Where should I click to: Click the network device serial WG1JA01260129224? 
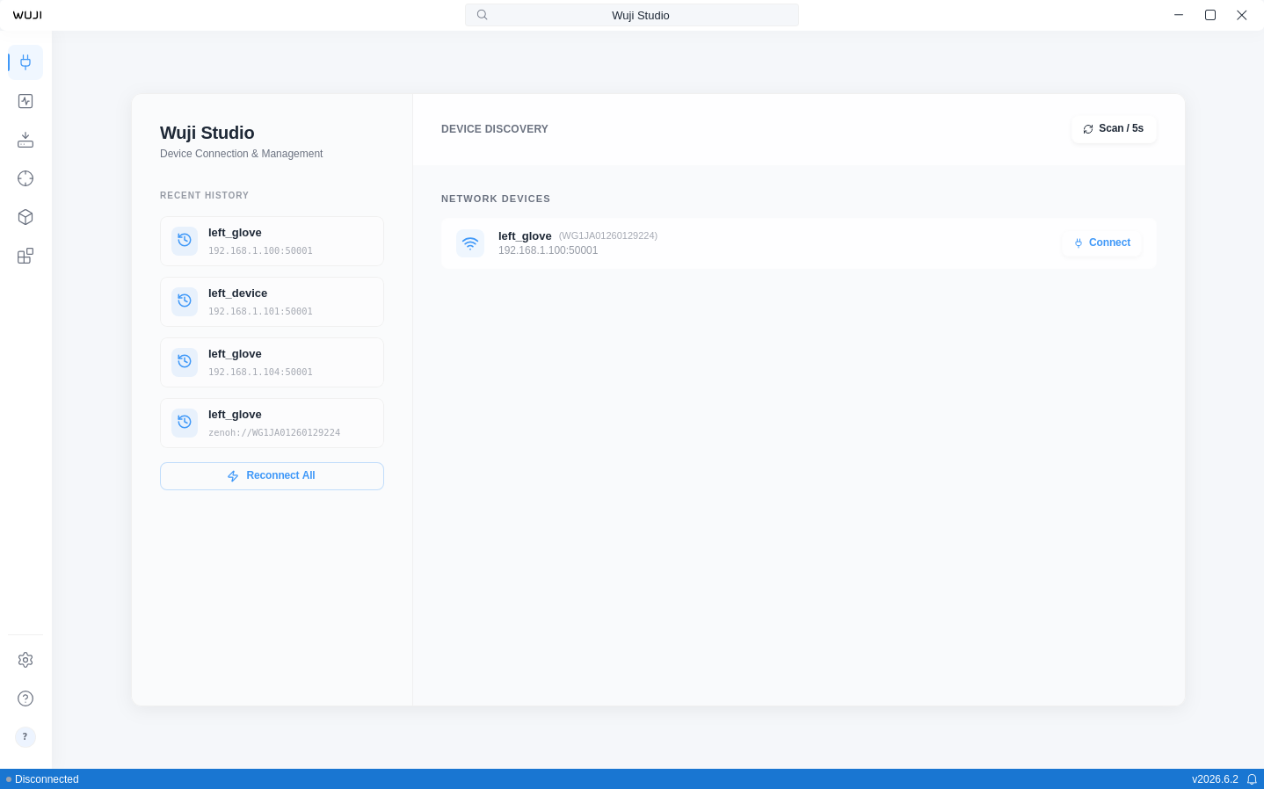pyautogui.click(x=608, y=235)
